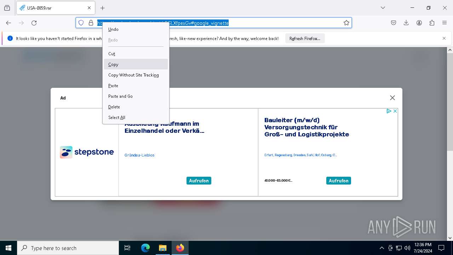Open the extensions panel
453x255 pixels.
pyautogui.click(x=432, y=23)
